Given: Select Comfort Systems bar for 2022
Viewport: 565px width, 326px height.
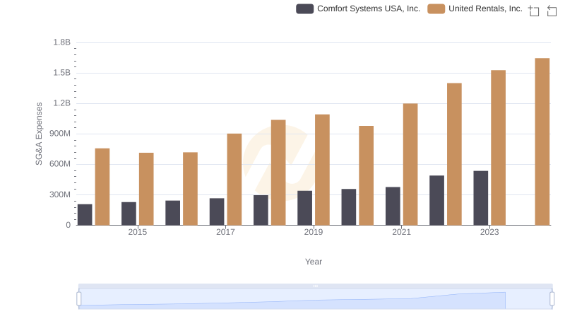Looking at the screenshot, I should [x=436, y=201].
